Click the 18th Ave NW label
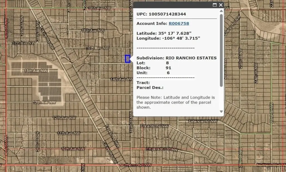The image size is (286, 172). 93,30
